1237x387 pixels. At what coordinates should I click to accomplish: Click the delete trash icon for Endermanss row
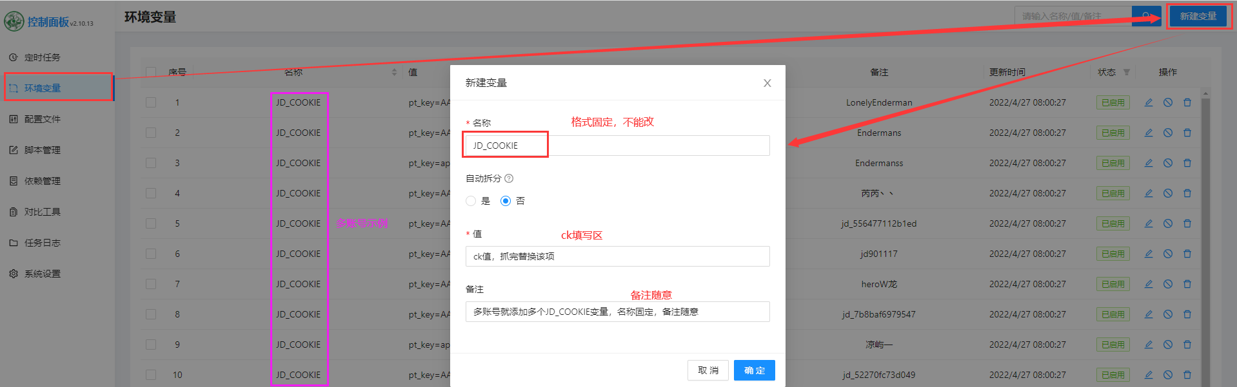(1187, 163)
